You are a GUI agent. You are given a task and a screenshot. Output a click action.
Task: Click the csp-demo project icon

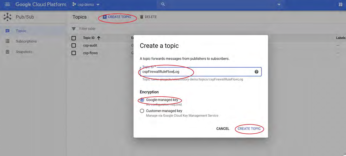point(74,4)
